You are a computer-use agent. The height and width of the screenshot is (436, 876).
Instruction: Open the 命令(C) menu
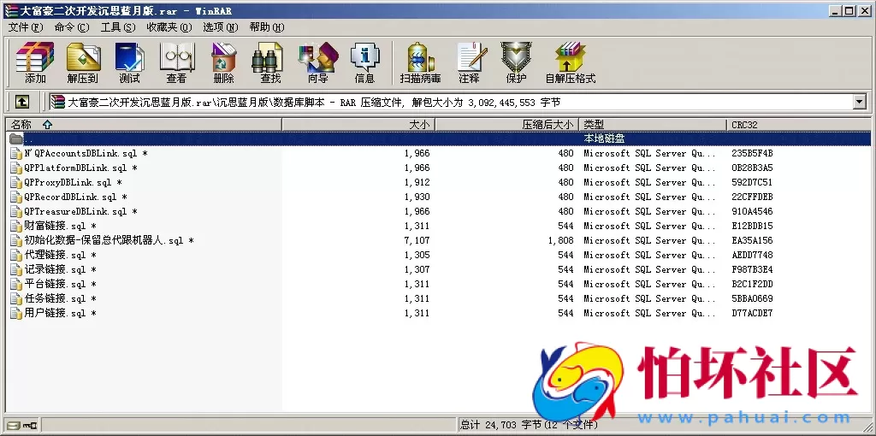coord(72,27)
